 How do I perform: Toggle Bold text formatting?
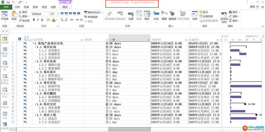pyautogui.click(x=34, y=20)
